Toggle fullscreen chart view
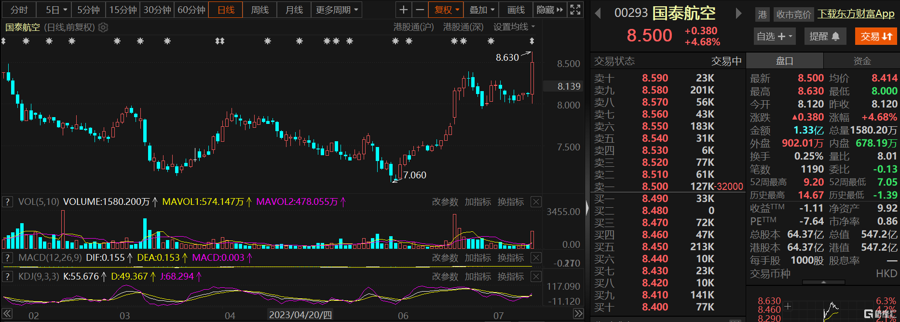Viewport: 900px width, 322px height. pos(575,10)
